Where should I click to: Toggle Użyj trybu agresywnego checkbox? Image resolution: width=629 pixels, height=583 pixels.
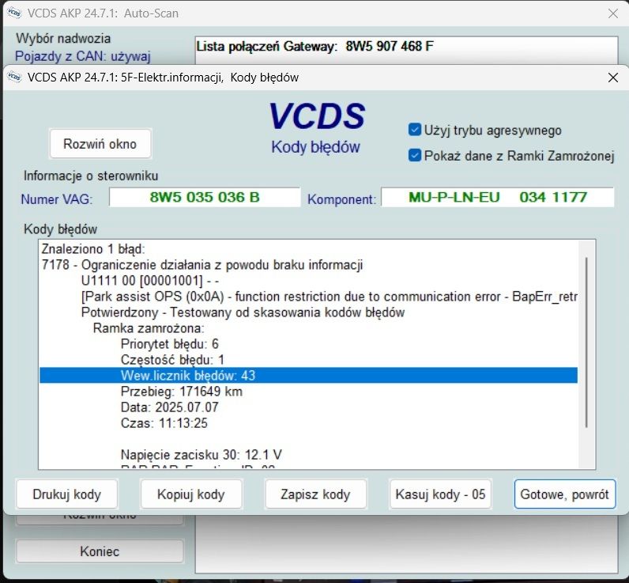[x=414, y=130]
